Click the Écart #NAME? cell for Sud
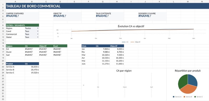The height and width of the screenshot is (101, 209). tap(60, 55)
